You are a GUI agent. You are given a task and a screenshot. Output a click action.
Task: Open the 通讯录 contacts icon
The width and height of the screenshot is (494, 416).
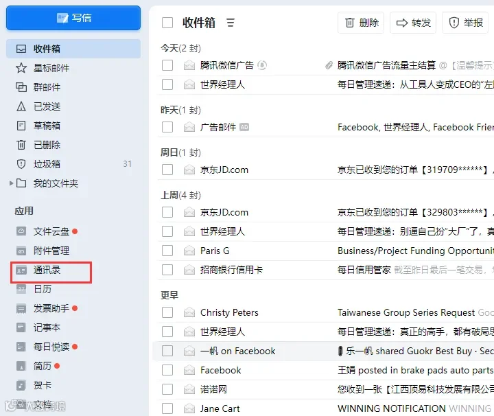click(21, 270)
